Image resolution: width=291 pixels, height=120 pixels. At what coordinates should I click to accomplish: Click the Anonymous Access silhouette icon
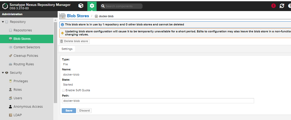click(11, 107)
